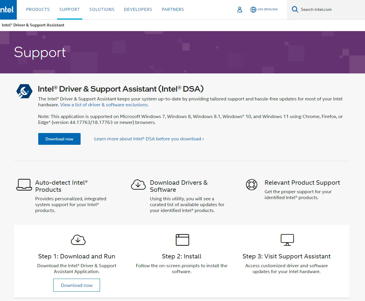Open the user account sign-in icon
The height and width of the screenshot is (301, 365).
tap(240, 10)
